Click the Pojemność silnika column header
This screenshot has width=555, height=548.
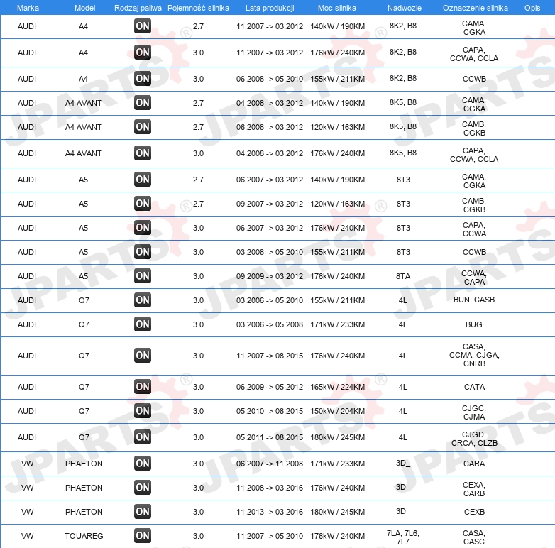(198, 8)
